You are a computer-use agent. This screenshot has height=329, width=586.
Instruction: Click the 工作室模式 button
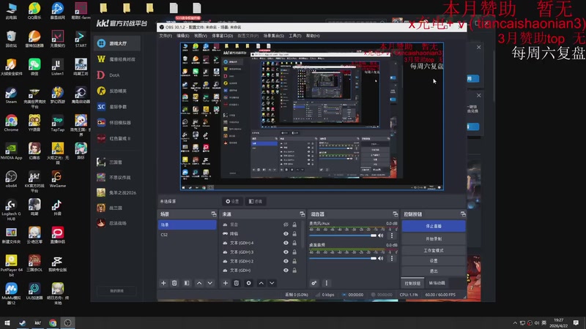pos(434,250)
